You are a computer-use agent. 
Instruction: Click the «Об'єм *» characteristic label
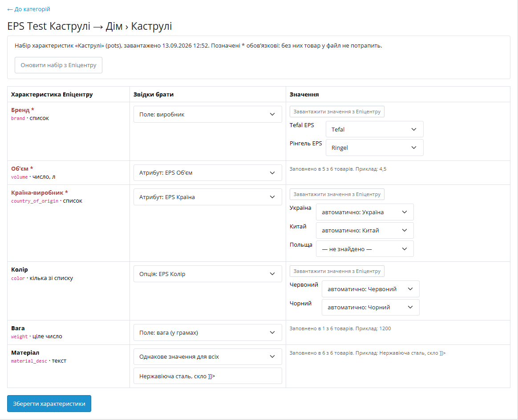pos(22,168)
